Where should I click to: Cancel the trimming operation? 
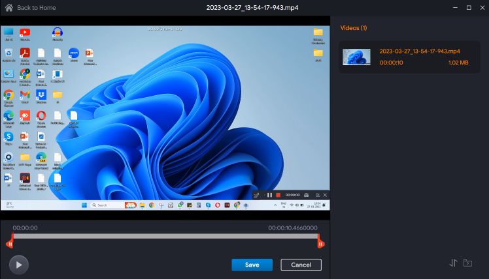(301, 265)
